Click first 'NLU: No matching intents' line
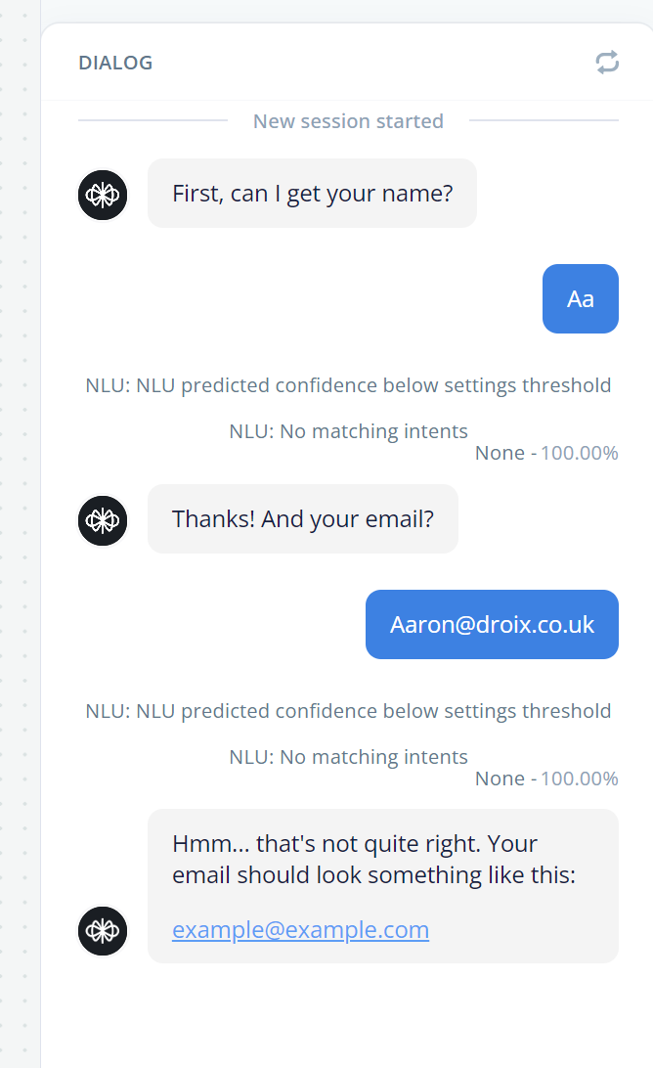This screenshot has width=653, height=1068. click(348, 431)
